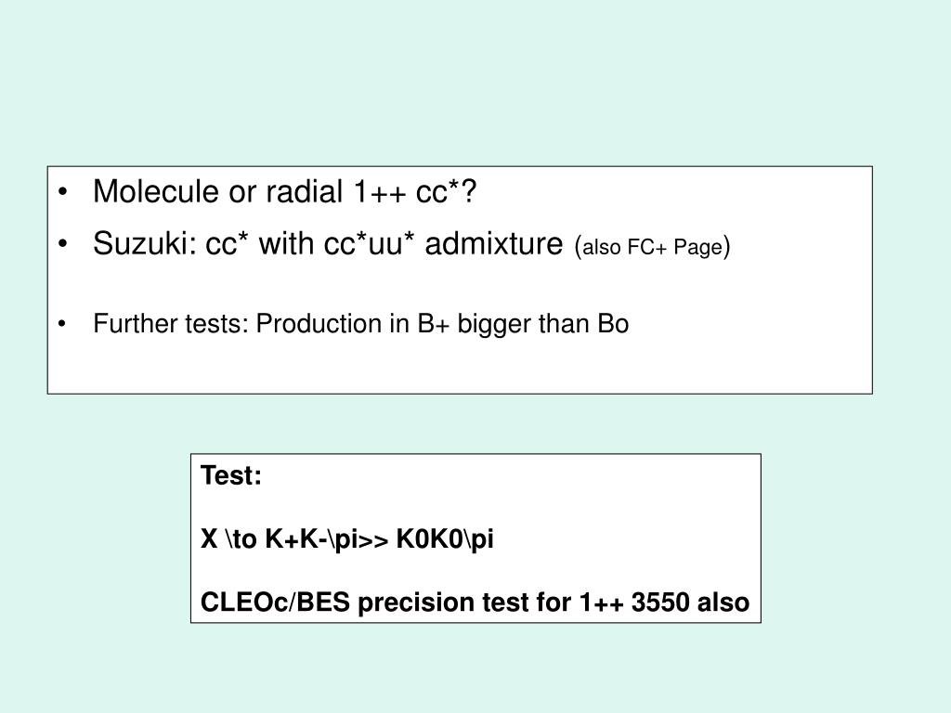Image resolution: width=951 pixels, height=713 pixels.
Task: Select the bullet before 'Further tests'
Action: 62,324
